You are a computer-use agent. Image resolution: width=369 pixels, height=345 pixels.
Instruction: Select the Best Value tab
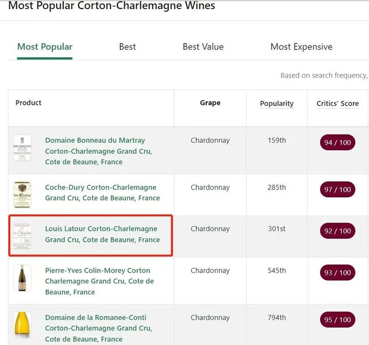pyautogui.click(x=203, y=47)
